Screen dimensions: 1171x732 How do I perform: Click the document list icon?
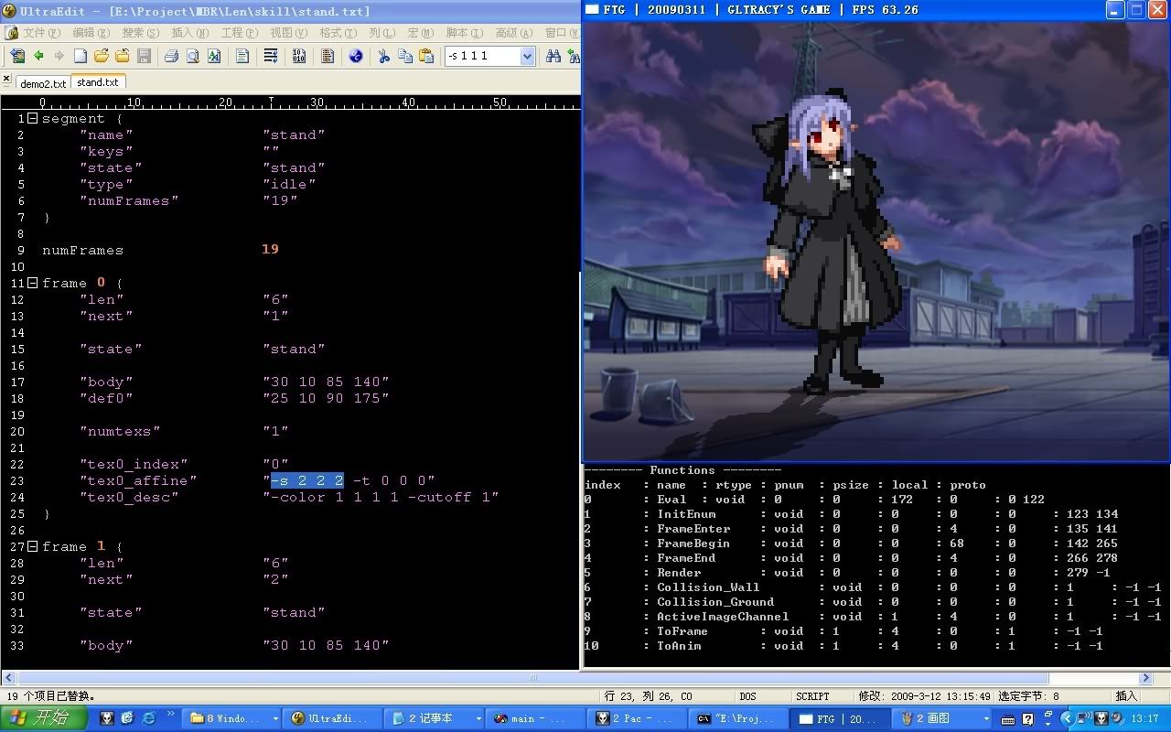point(328,56)
